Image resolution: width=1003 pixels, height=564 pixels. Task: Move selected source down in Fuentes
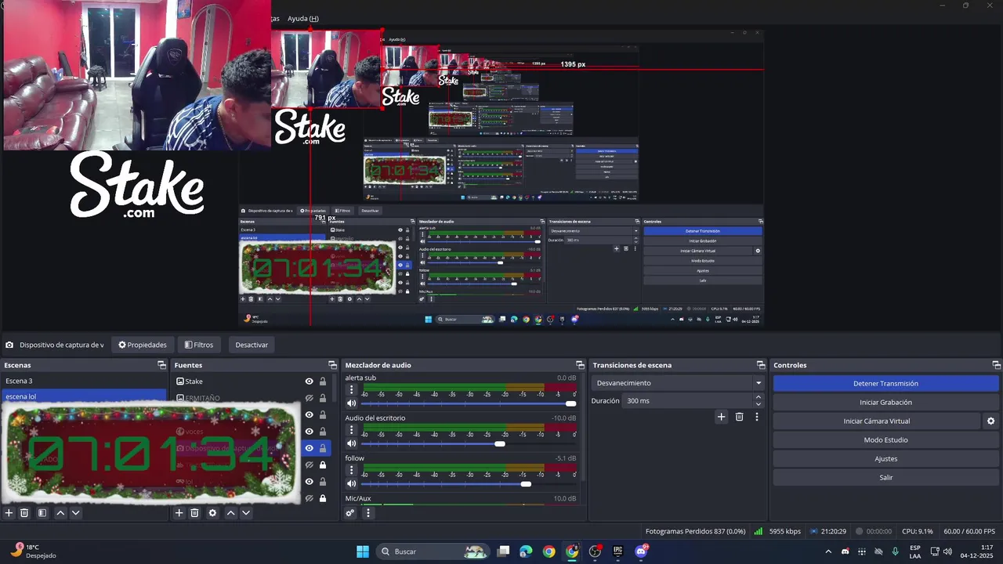coord(245,513)
